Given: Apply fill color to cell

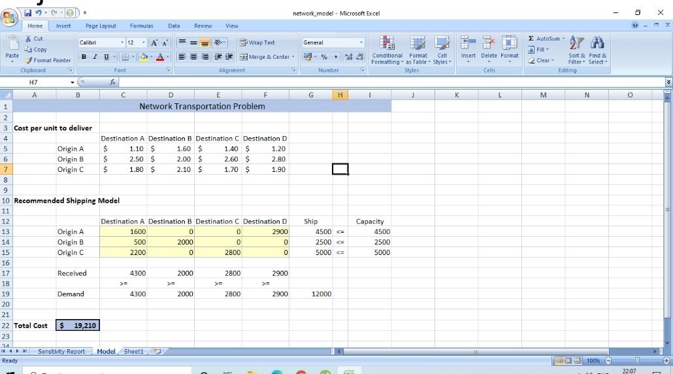Looking at the screenshot, I should pos(144,57).
